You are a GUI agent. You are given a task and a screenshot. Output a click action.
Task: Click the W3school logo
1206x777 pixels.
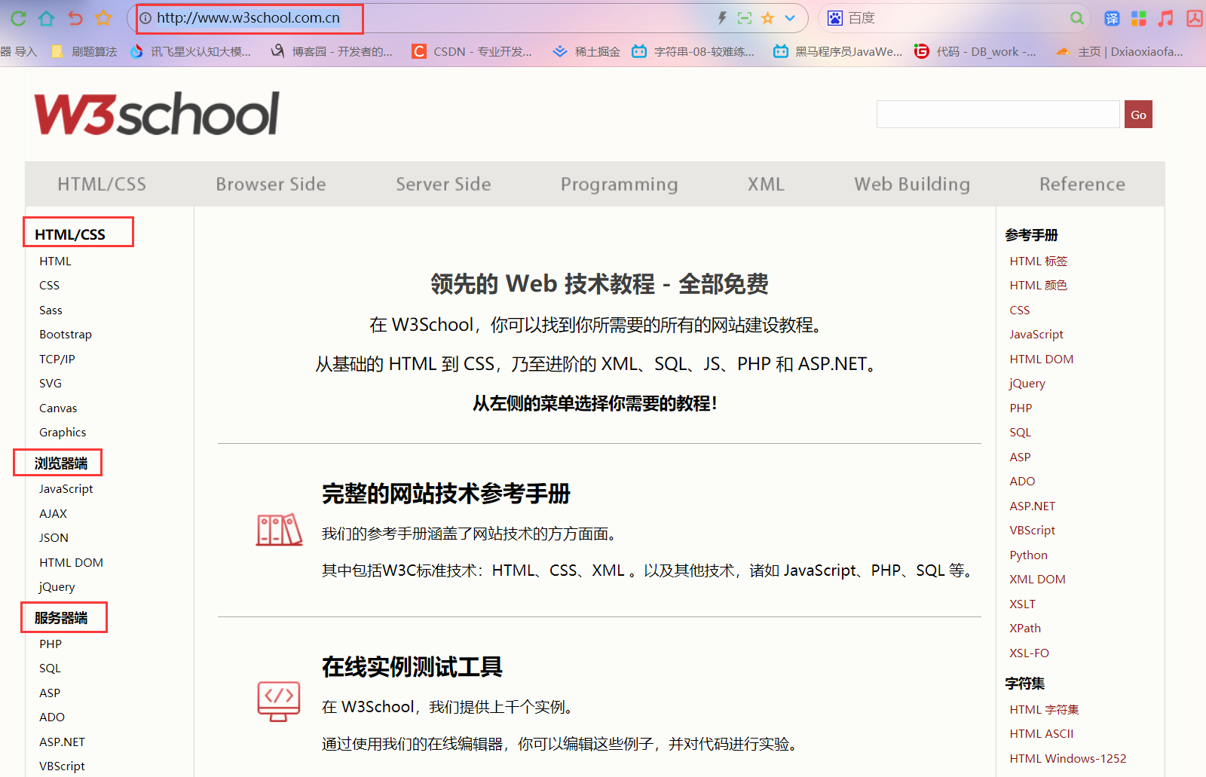[x=157, y=114]
